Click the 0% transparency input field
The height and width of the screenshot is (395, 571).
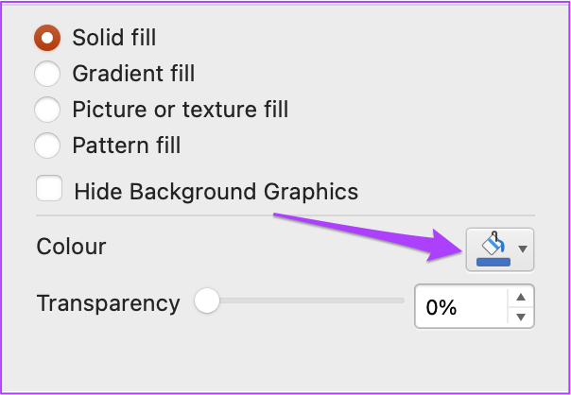(x=460, y=306)
